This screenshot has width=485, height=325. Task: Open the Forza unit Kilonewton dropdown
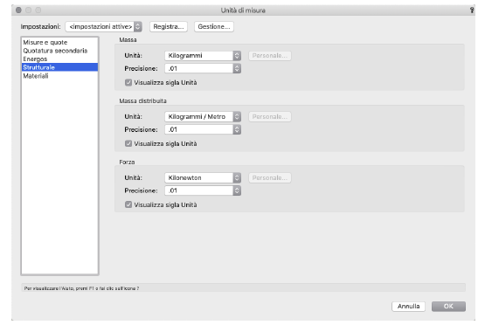pos(203,178)
